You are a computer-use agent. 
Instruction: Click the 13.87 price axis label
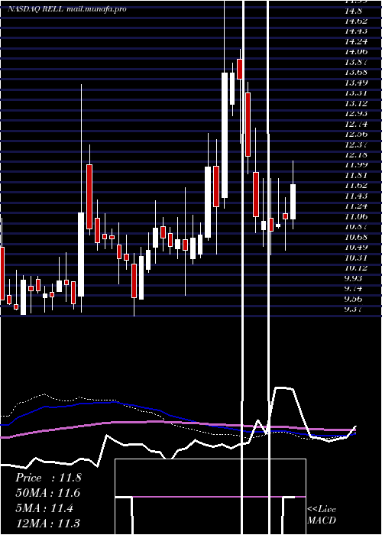pos(356,62)
